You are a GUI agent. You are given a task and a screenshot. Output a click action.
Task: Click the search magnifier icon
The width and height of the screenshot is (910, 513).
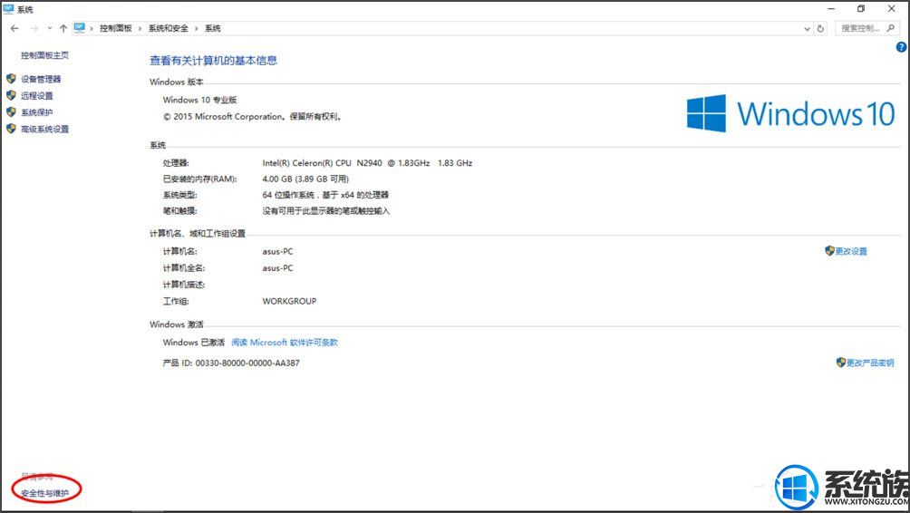[891, 28]
